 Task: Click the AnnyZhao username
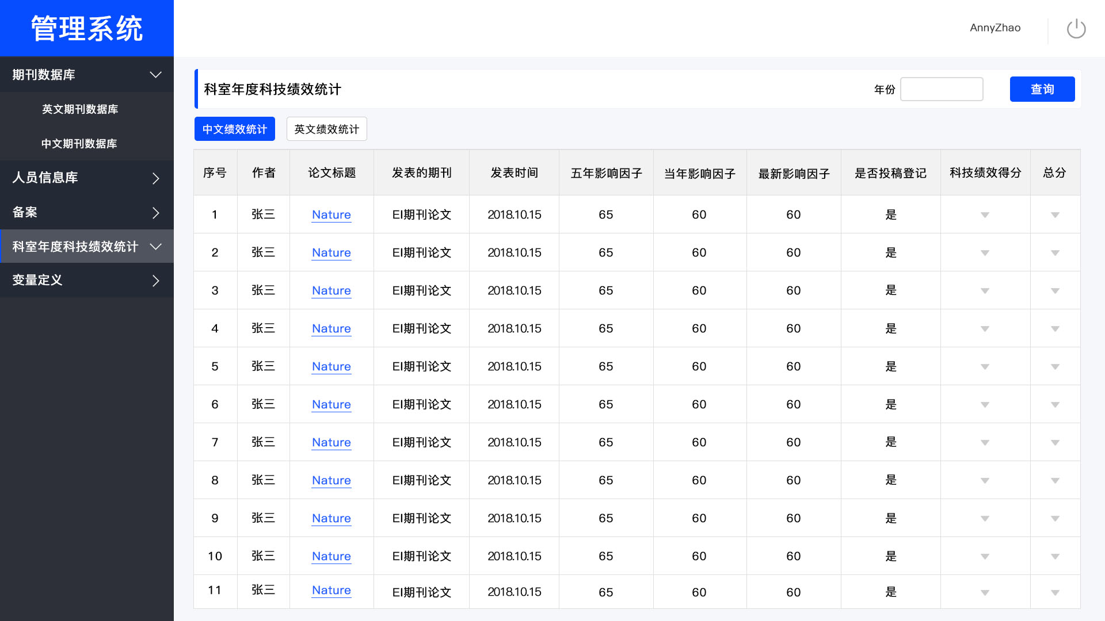(995, 28)
